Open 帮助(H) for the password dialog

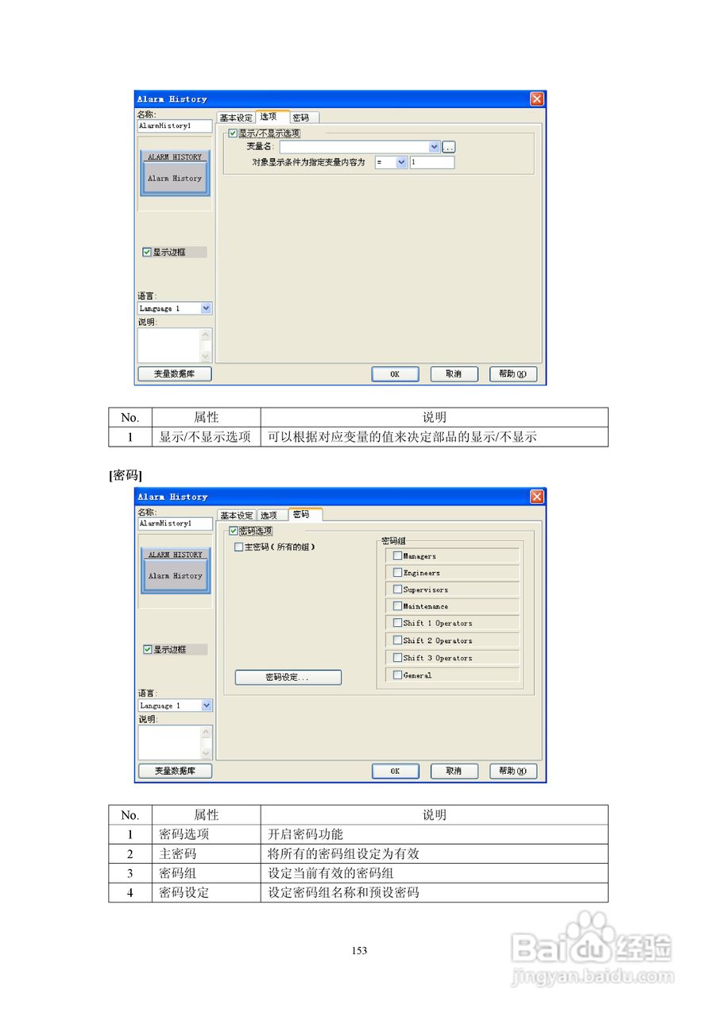pyautogui.click(x=513, y=771)
